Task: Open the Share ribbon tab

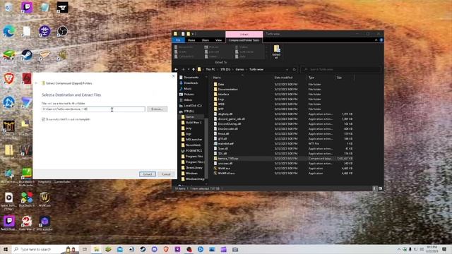Action: point(206,40)
